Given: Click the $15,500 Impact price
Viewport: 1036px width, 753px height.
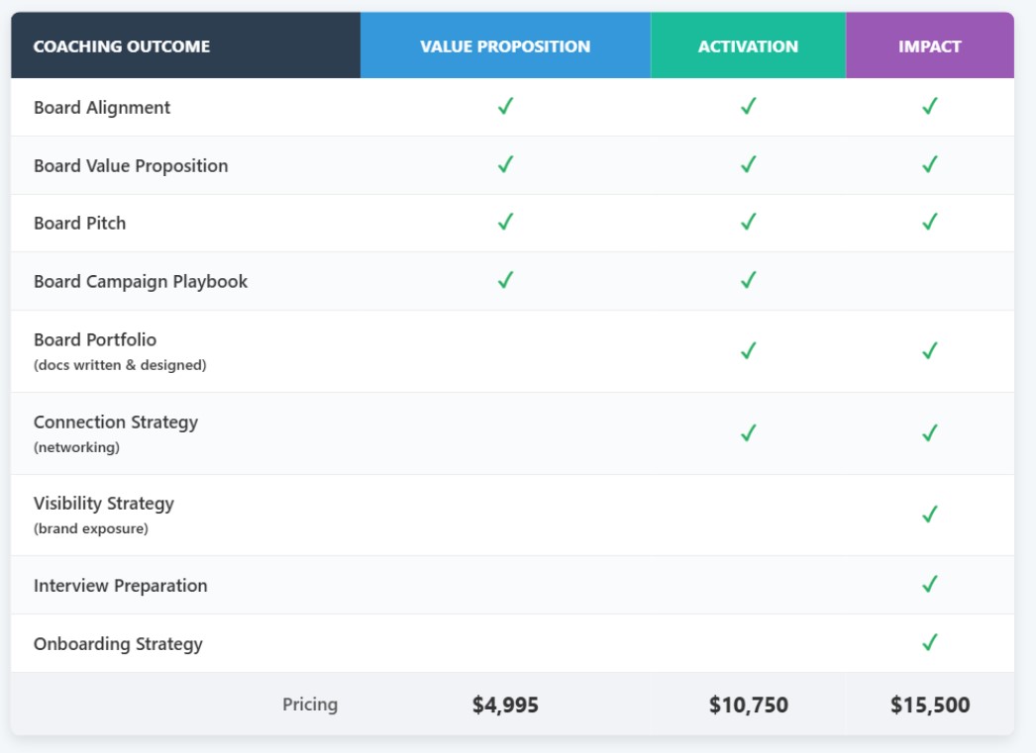Looking at the screenshot, I should coord(929,705).
